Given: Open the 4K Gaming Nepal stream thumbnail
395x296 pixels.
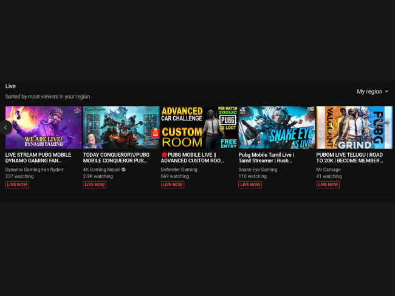Looking at the screenshot, I should [x=121, y=128].
